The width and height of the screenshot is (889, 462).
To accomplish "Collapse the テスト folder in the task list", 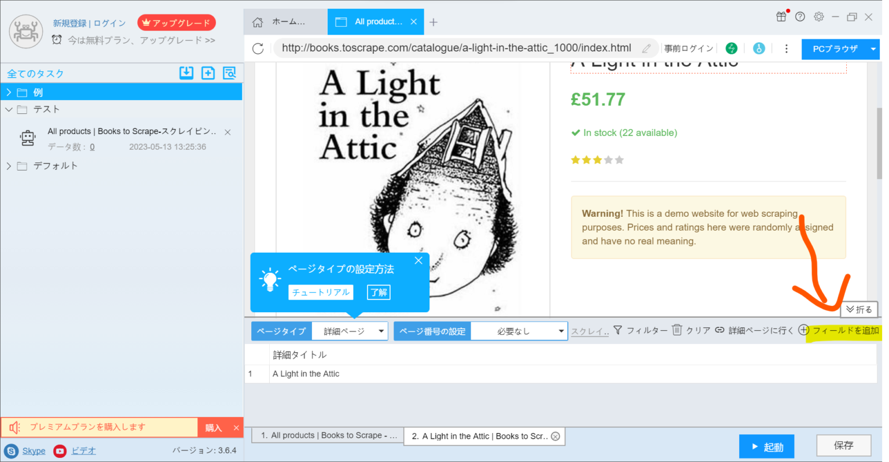I will tap(9, 109).
